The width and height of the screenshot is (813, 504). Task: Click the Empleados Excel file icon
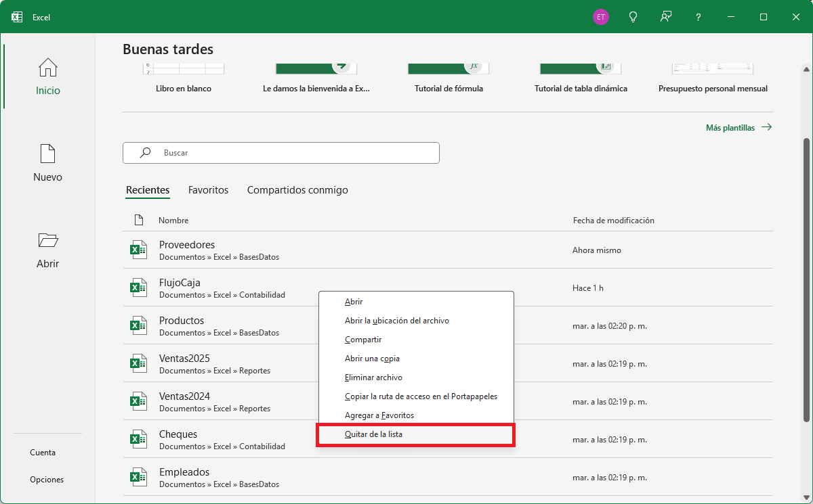pyautogui.click(x=138, y=478)
